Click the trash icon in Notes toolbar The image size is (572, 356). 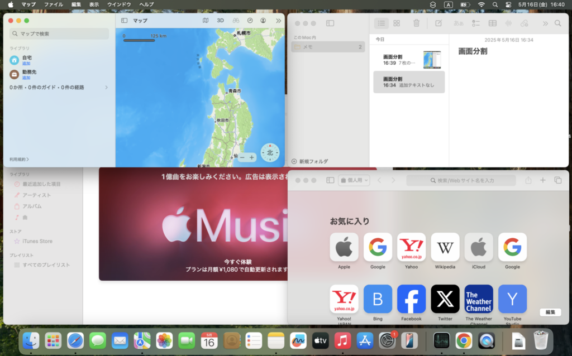click(x=416, y=23)
